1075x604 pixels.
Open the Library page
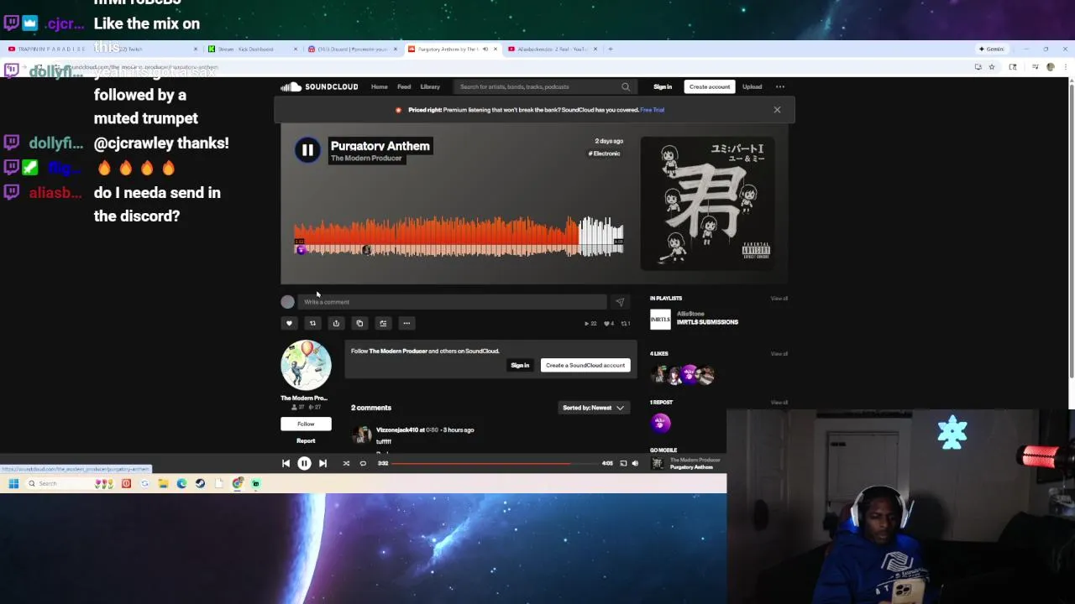tap(430, 86)
